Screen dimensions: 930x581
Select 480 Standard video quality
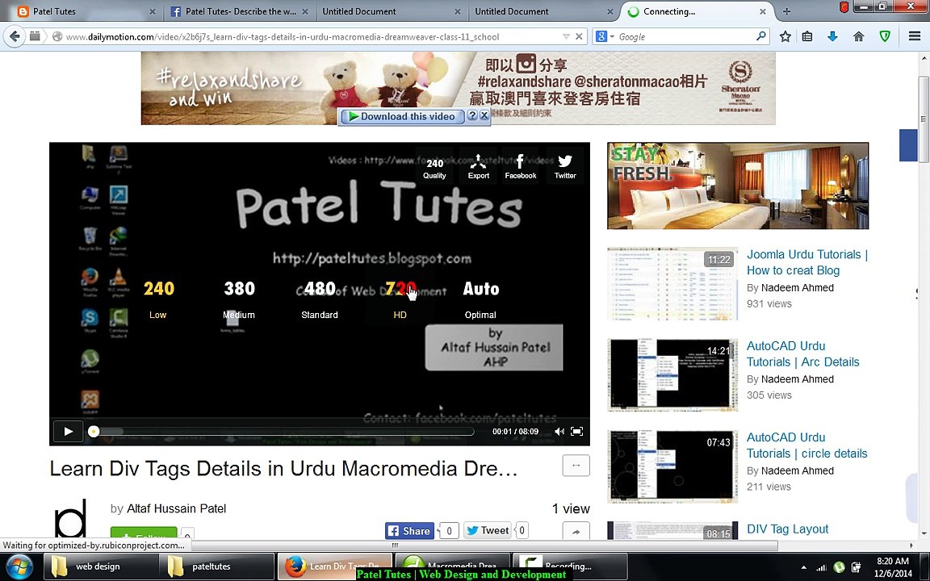pyautogui.click(x=320, y=299)
